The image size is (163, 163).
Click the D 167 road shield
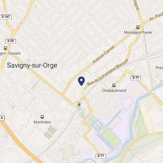6,17
